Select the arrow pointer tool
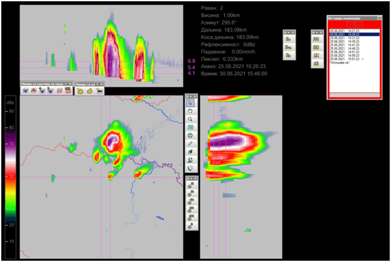The height and width of the screenshot is (262, 391). pyautogui.click(x=191, y=103)
